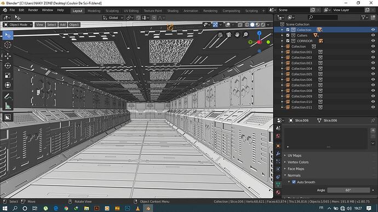Select the Annotate tool
Viewport: 378px width, 212px height.
click(x=8, y=96)
